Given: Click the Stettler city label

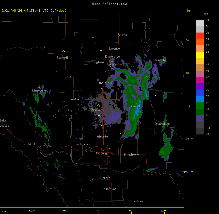Looking at the screenshot, I should click(x=161, y=60).
